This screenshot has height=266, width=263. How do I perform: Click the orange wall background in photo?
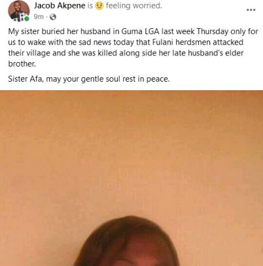pyautogui.click(x=131, y=152)
